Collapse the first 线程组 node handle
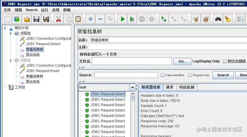This screenshot has height=137, width=247. tap(11, 33)
